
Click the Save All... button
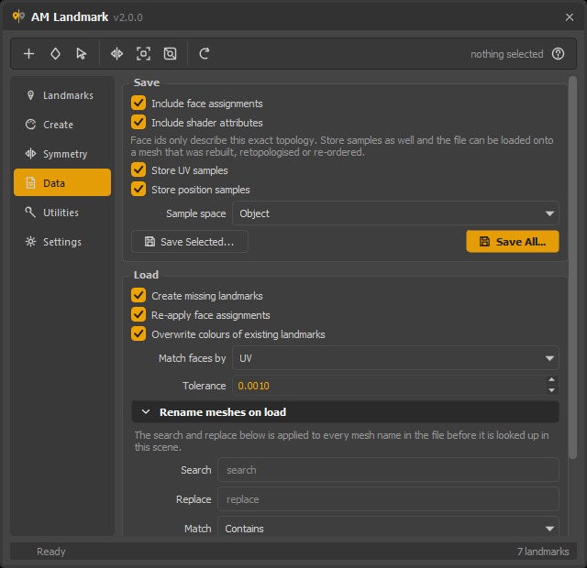tap(513, 242)
